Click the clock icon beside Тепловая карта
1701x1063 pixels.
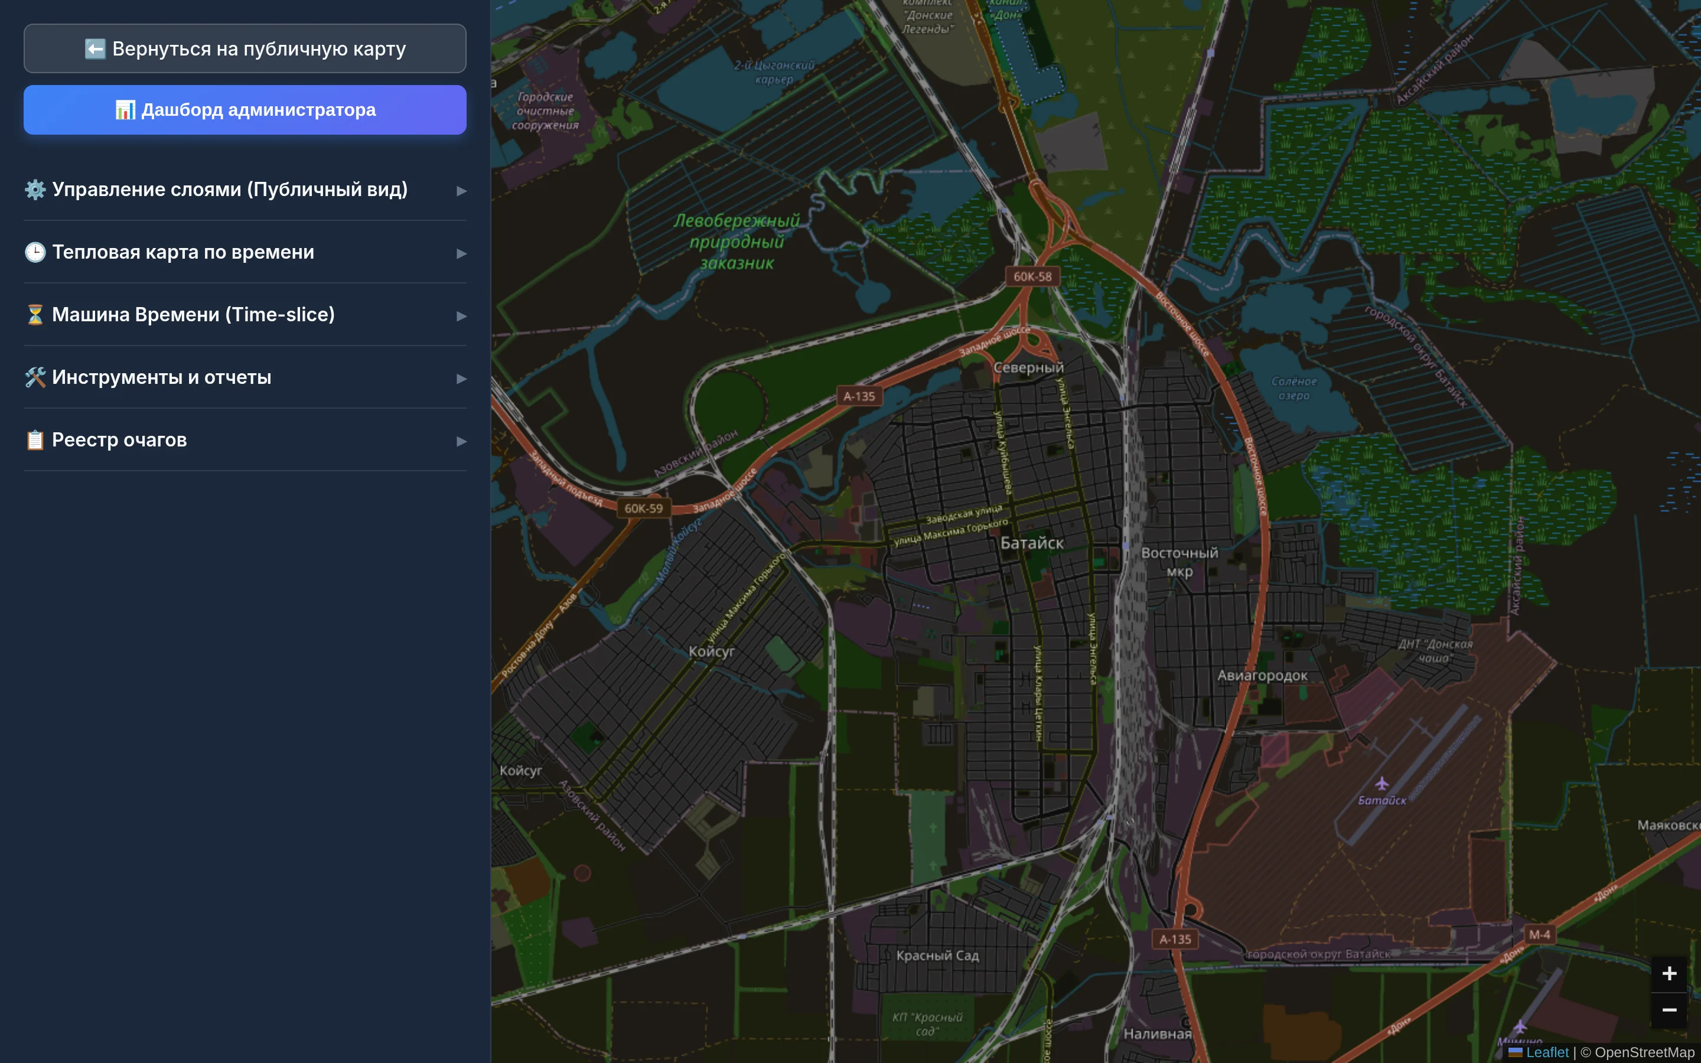pos(35,252)
